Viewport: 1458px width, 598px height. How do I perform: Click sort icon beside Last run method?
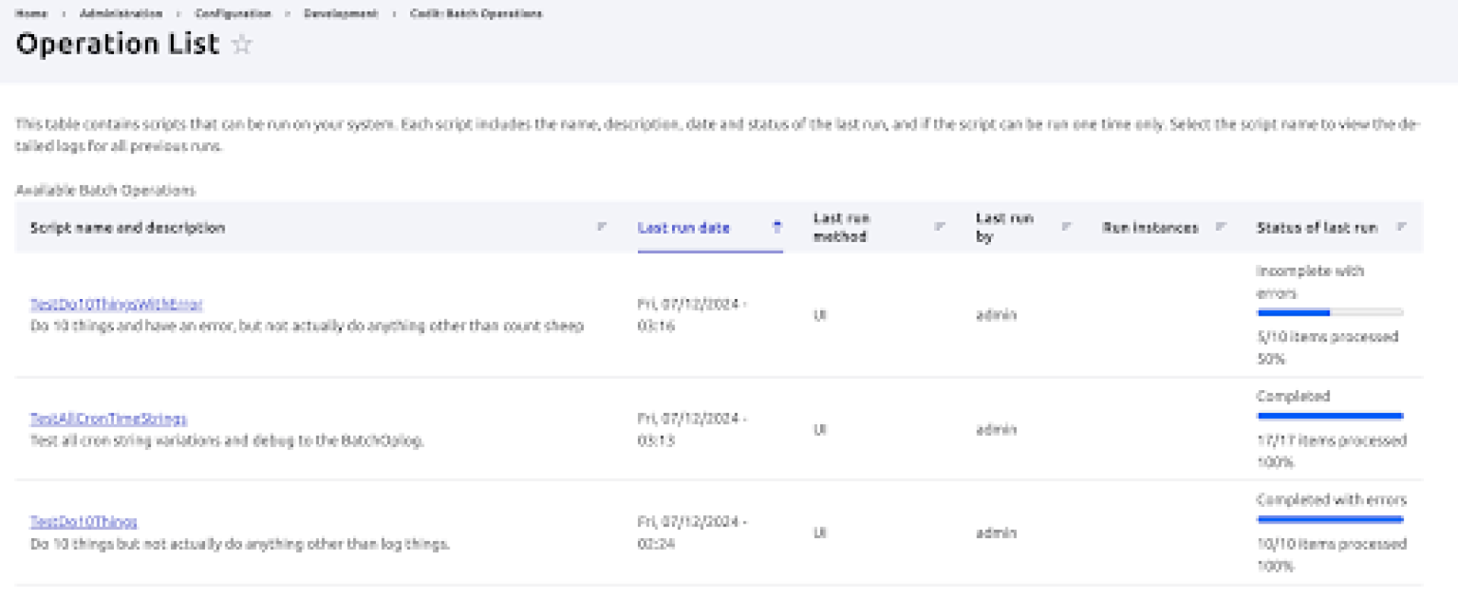point(939,226)
